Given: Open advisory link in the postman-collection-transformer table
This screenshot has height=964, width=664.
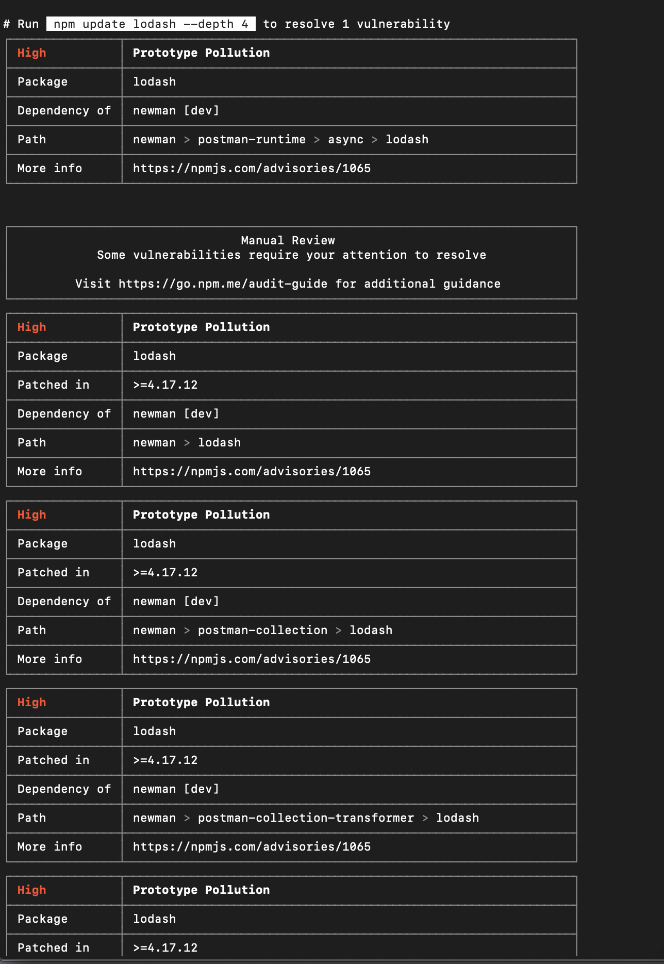Looking at the screenshot, I should click(x=252, y=847).
